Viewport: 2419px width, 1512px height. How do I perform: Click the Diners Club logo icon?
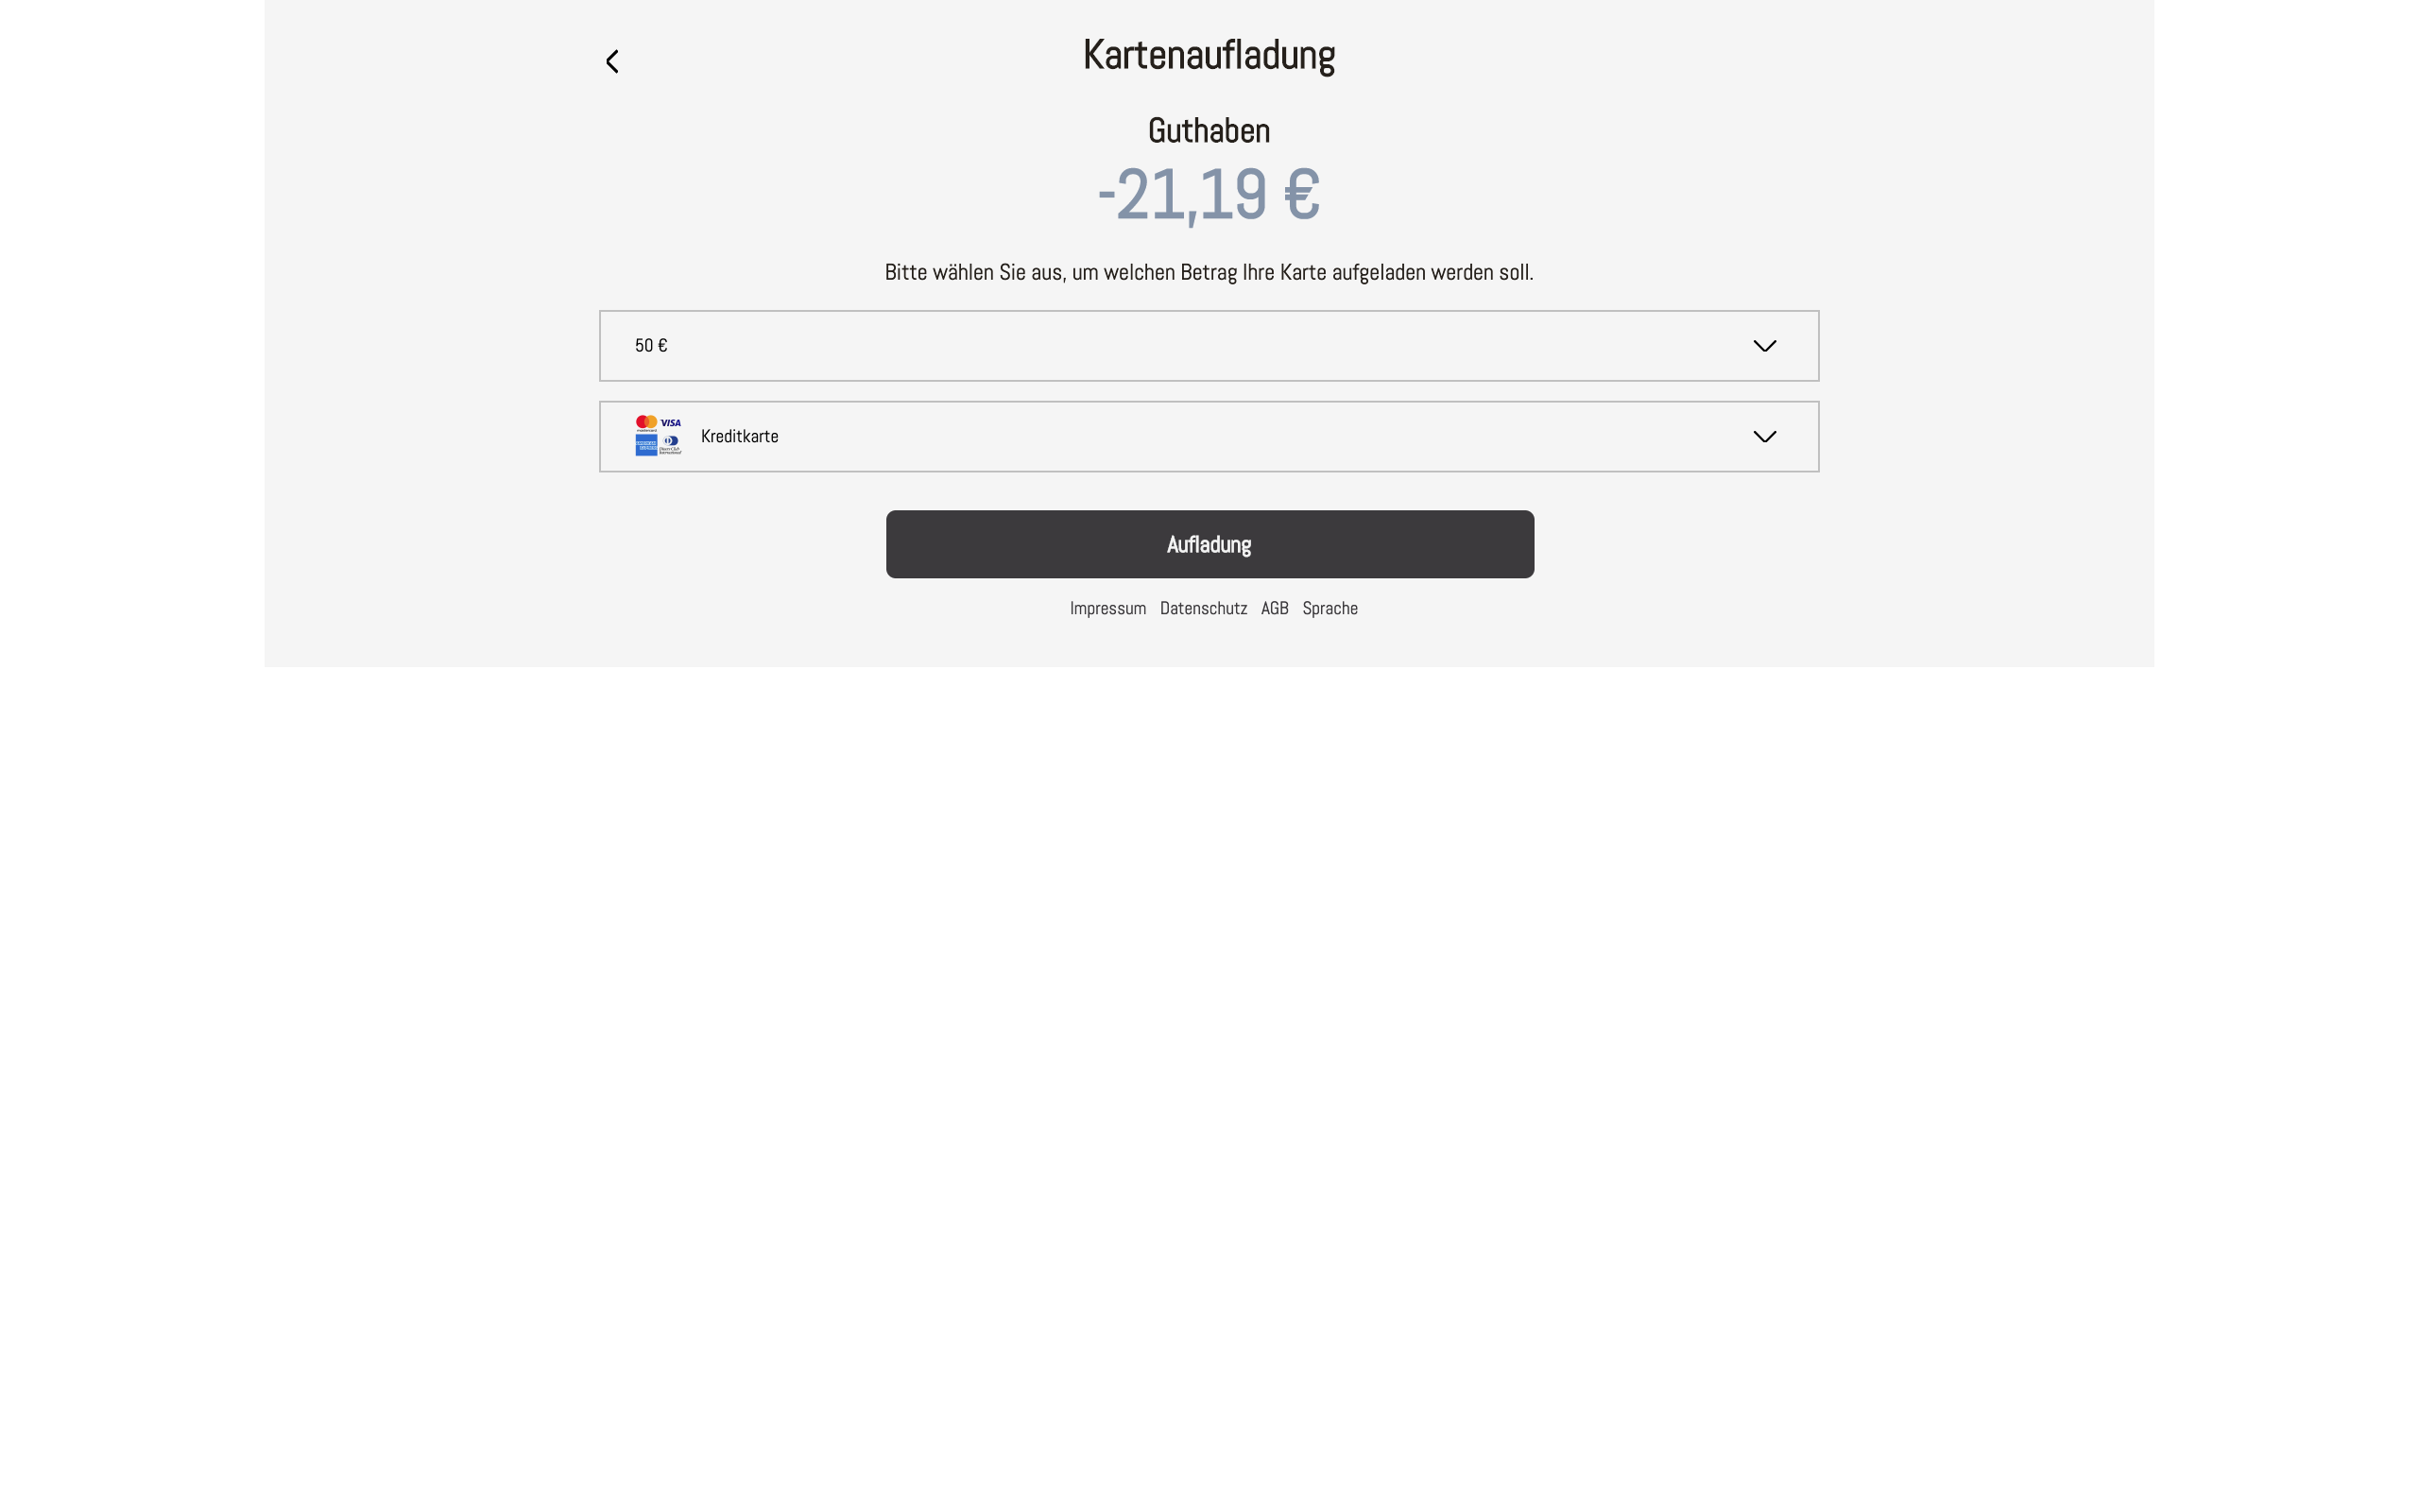point(671,446)
